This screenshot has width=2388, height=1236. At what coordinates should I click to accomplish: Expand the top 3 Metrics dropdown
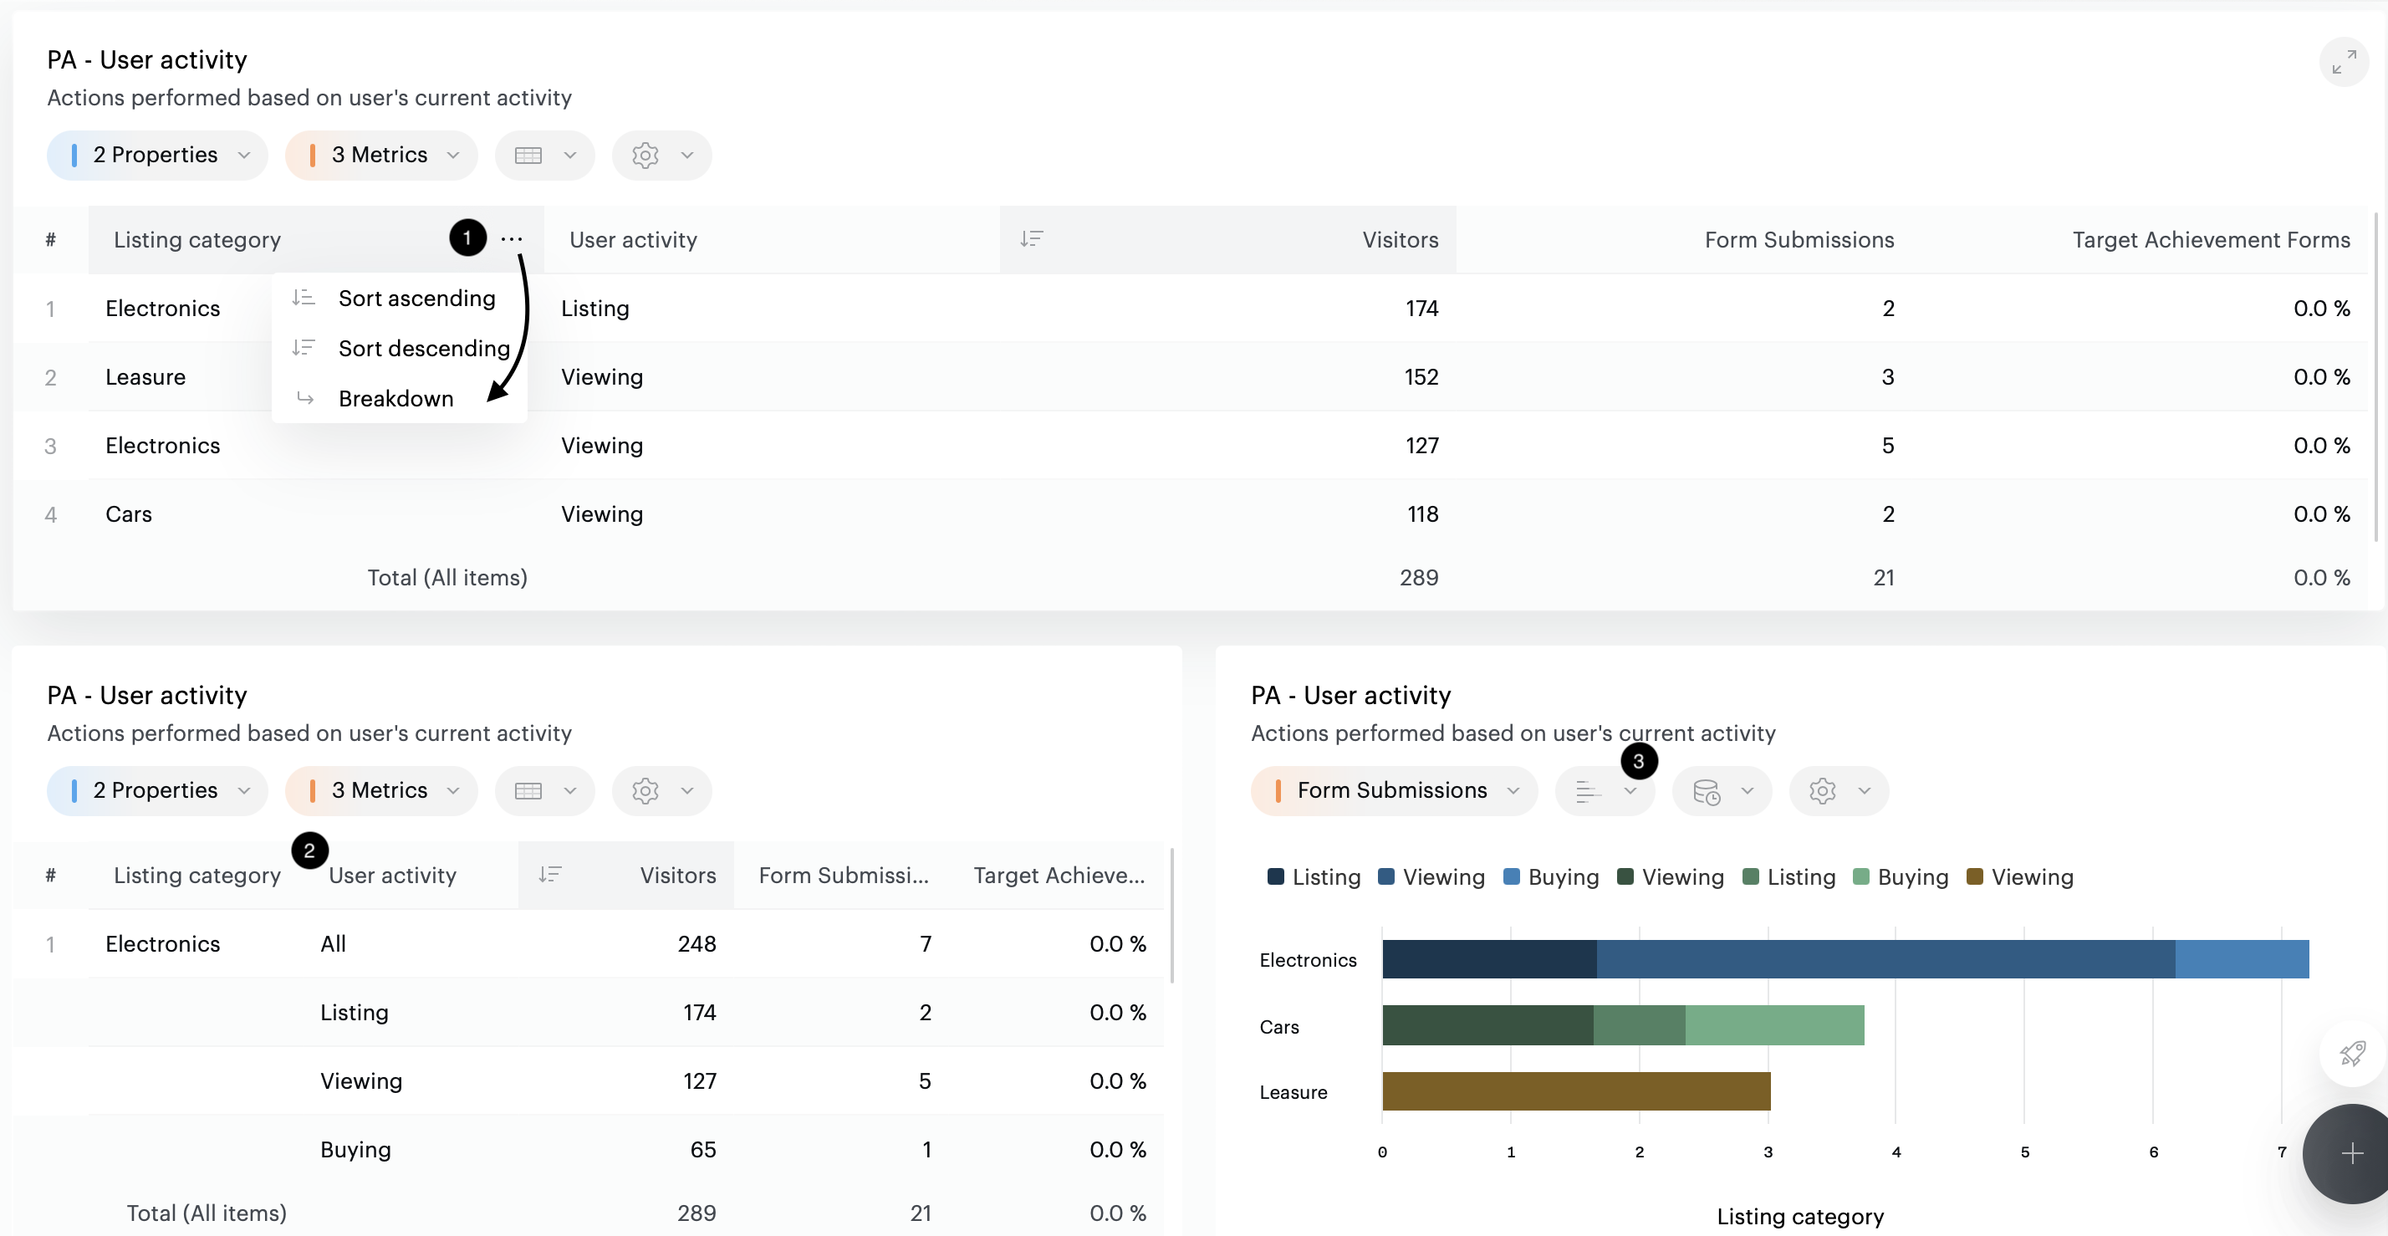382,156
